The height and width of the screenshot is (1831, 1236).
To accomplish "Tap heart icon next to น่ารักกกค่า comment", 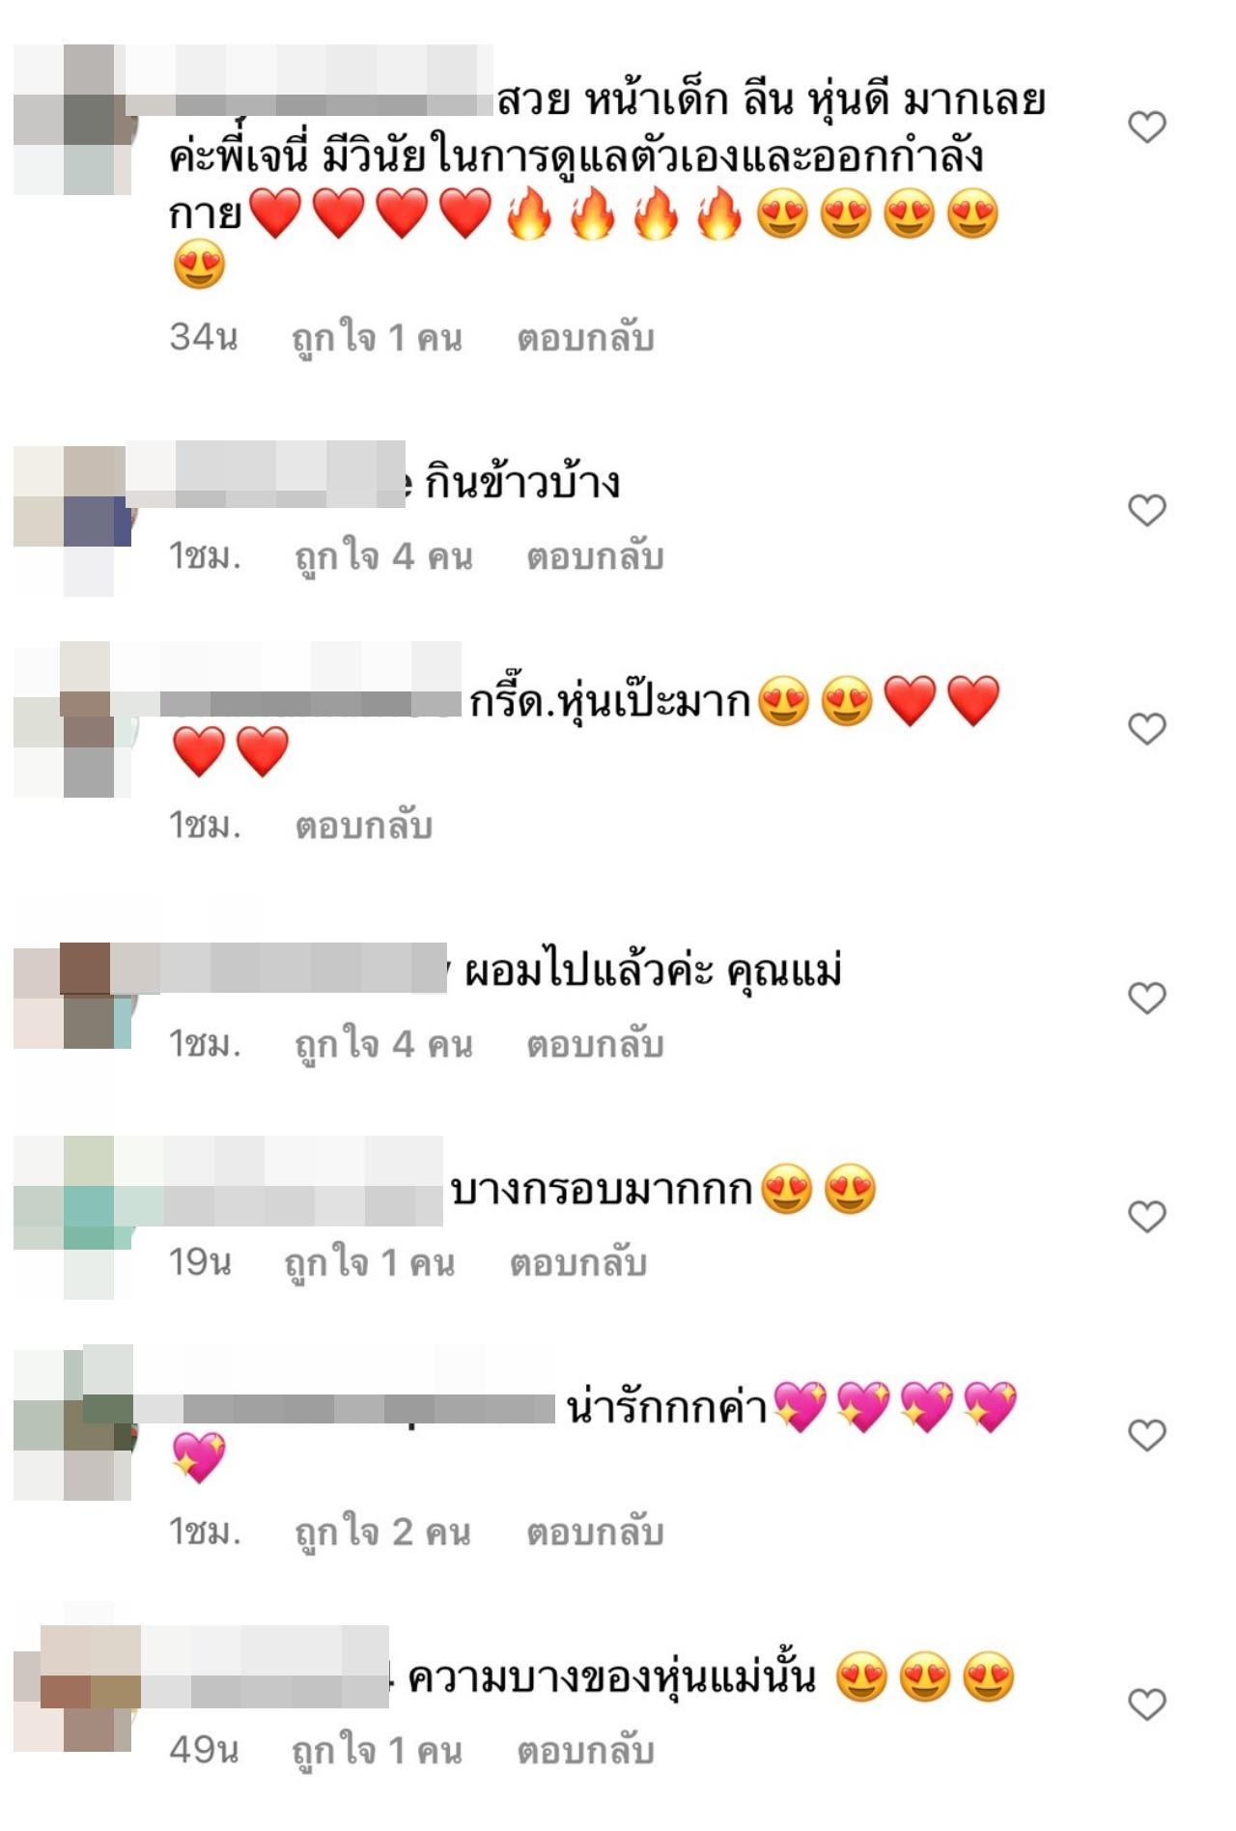I will click(1147, 1435).
